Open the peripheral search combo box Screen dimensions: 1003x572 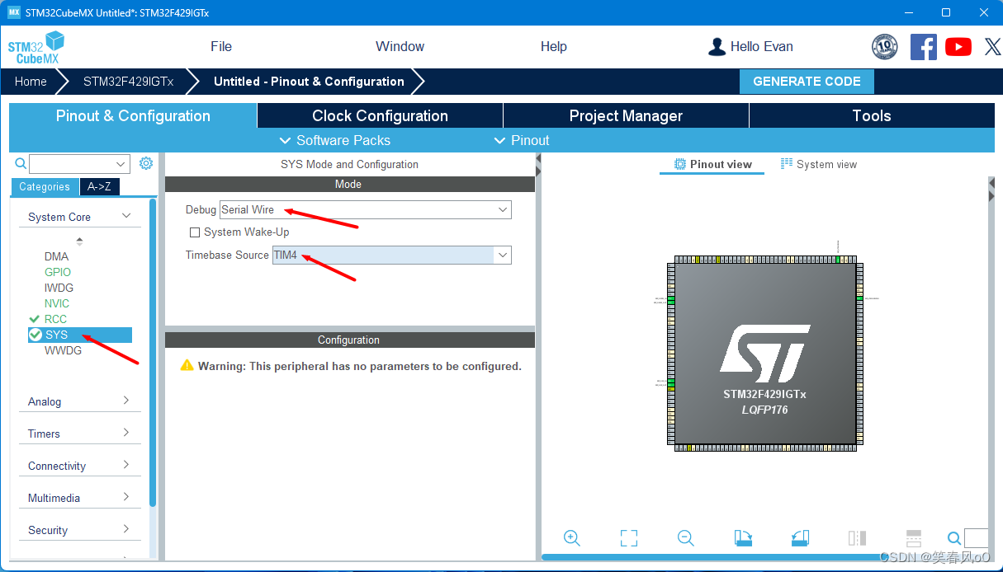[x=79, y=164]
